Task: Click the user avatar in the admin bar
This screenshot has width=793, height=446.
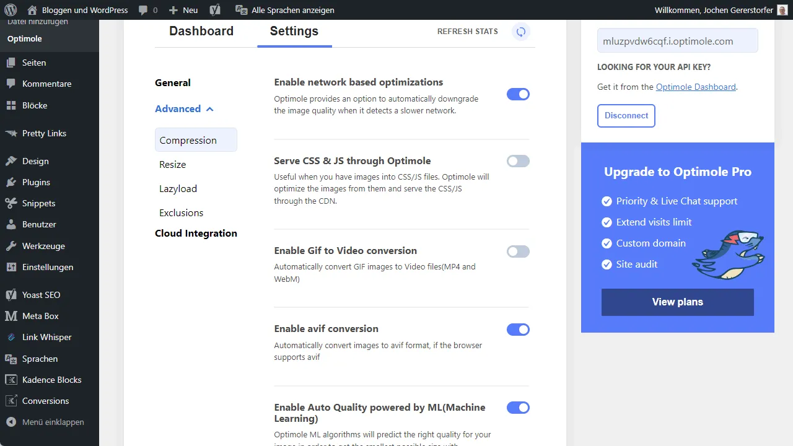Action: [782, 10]
